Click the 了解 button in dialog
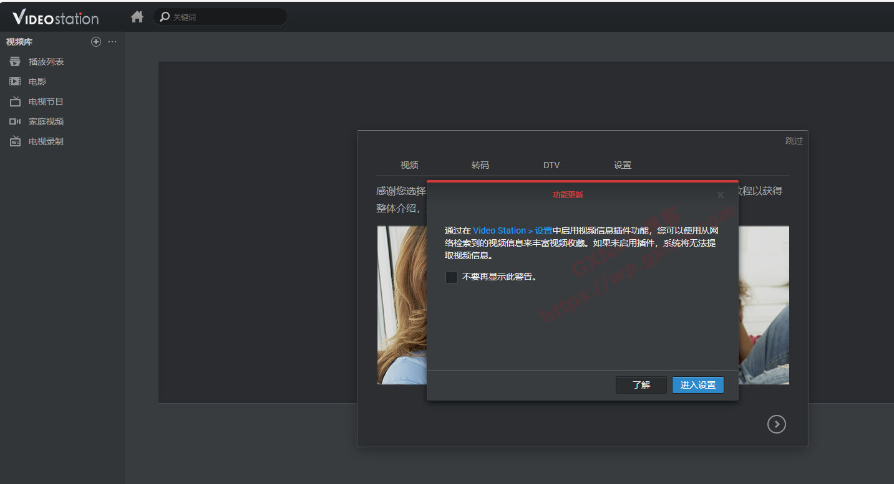This screenshot has width=894, height=484. (x=641, y=385)
